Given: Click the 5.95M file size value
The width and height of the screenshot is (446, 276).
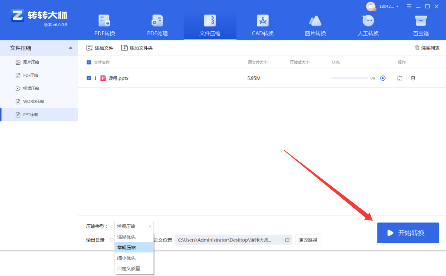Looking at the screenshot, I should click(254, 78).
